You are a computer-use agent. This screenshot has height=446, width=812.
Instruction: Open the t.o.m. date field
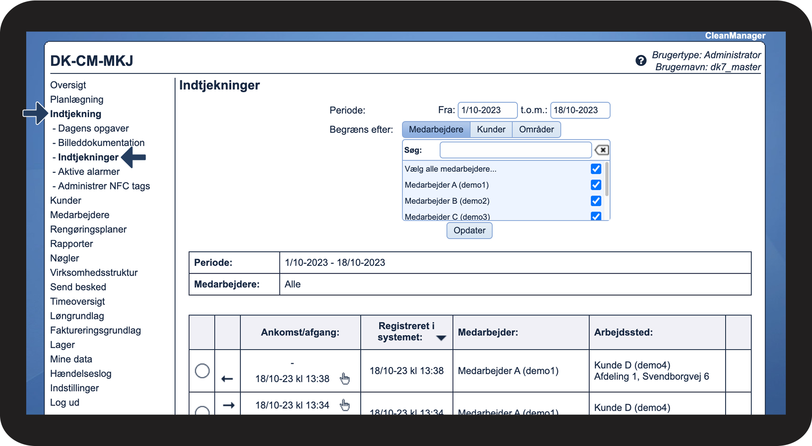[580, 110]
